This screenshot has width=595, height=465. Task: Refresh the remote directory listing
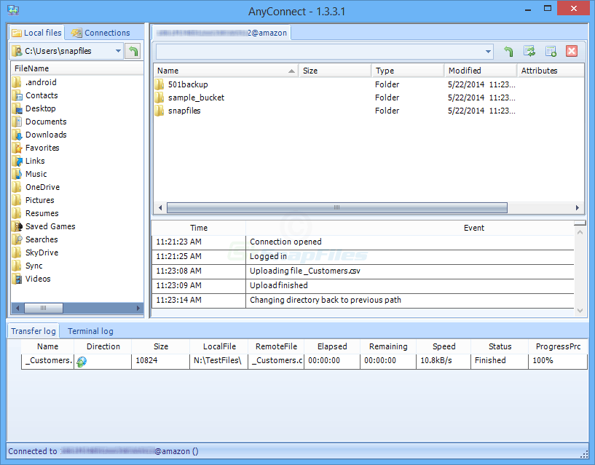[529, 51]
